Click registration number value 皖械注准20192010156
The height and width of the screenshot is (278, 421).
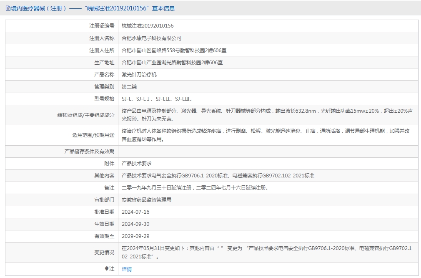[148, 26]
